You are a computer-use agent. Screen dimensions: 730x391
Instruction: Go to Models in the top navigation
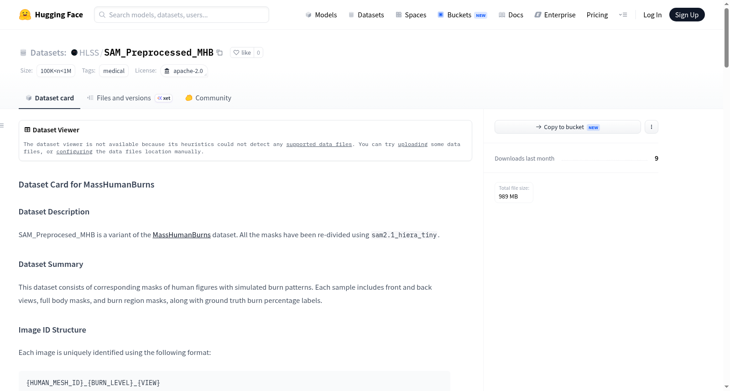point(321,15)
